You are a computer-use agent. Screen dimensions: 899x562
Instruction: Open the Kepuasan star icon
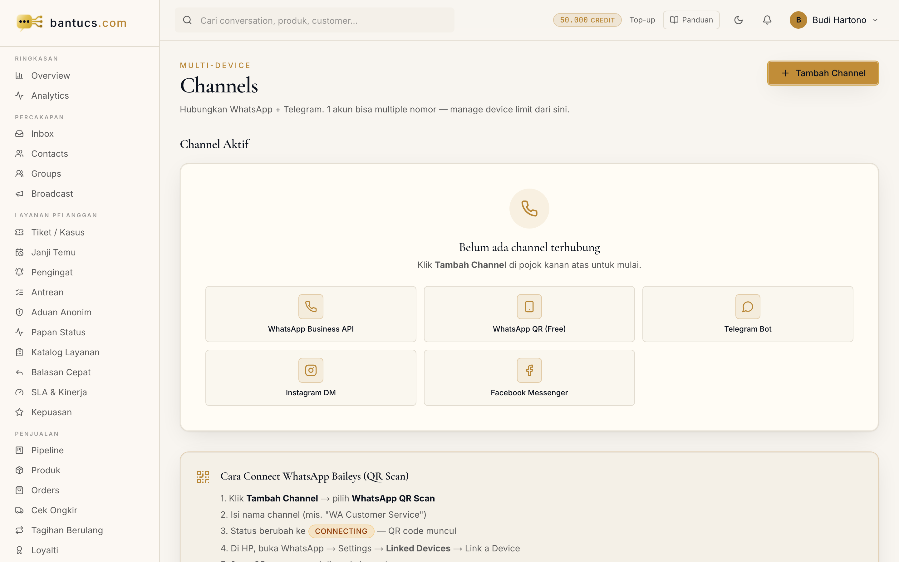19,412
